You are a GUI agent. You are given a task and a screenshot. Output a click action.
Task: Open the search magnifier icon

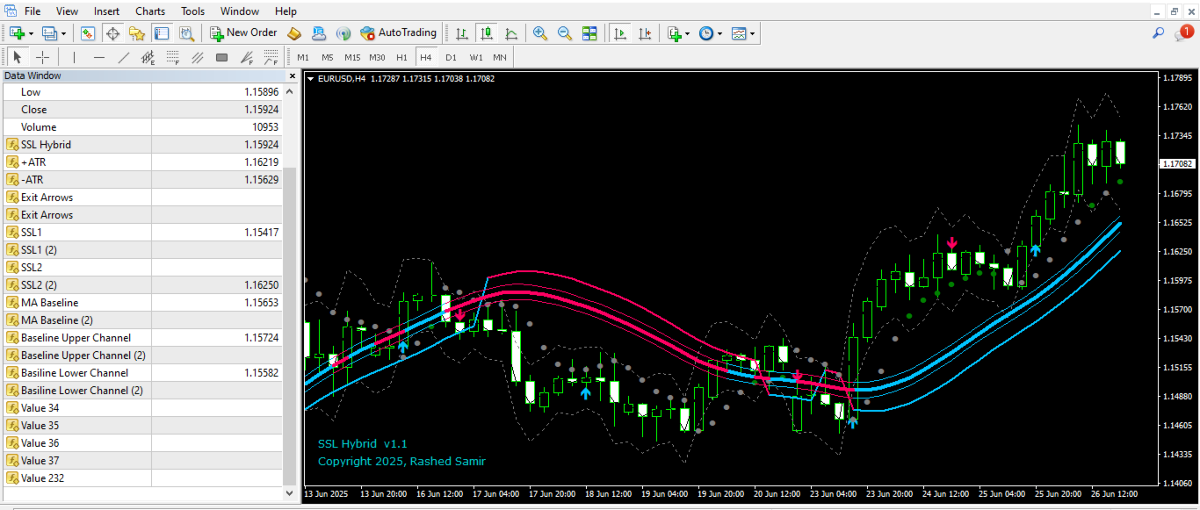tap(1159, 33)
